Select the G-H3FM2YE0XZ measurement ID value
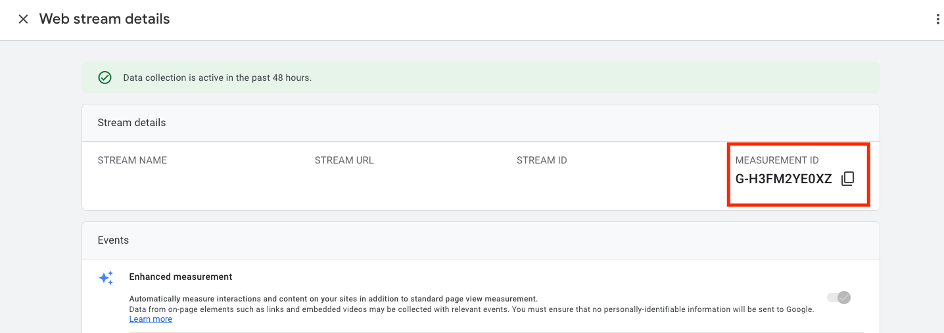This screenshot has height=333, width=944. point(784,179)
